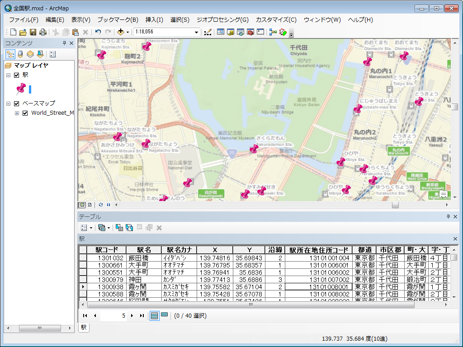463x347 pixels.
Task: Uncheck the ベースマップ layer checkbox
Action: pyautogui.click(x=17, y=103)
